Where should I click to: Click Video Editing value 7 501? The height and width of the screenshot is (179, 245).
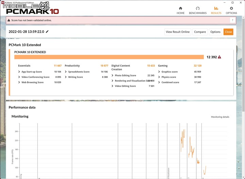(151, 86)
